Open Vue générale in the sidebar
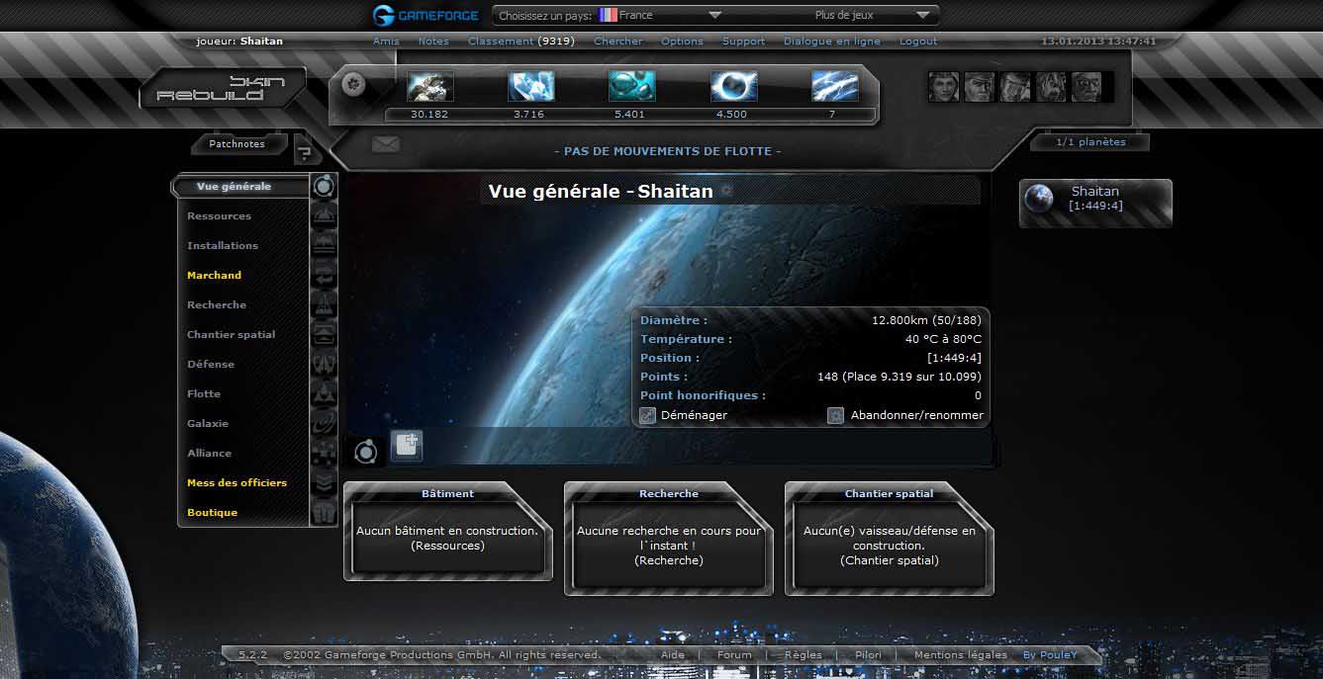 (x=234, y=186)
